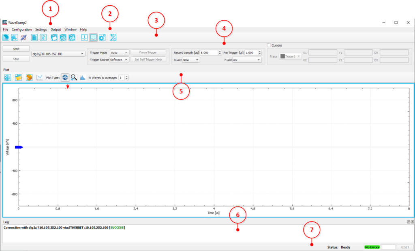Click the SUCCESS connection log line
The width and height of the screenshot is (415, 251).
tap(64, 228)
